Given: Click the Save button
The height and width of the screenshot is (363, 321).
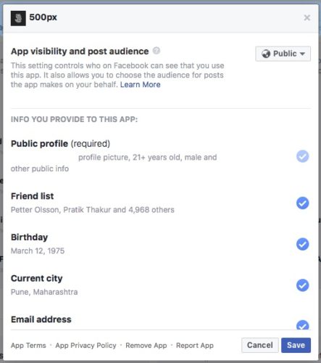Looking at the screenshot, I should click(x=296, y=345).
